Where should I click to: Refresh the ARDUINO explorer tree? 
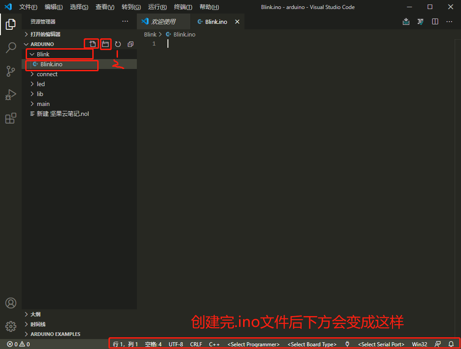point(118,44)
